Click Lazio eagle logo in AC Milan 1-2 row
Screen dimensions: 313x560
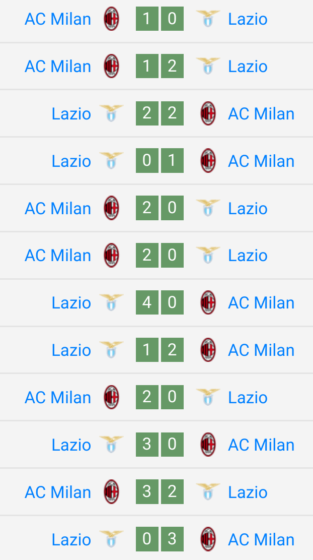coord(208,66)
